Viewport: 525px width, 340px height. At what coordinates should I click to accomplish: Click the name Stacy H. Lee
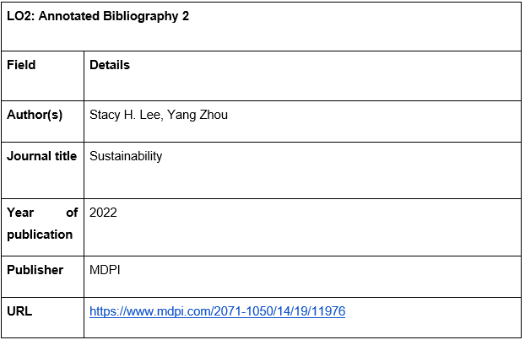tap(126, 115)
